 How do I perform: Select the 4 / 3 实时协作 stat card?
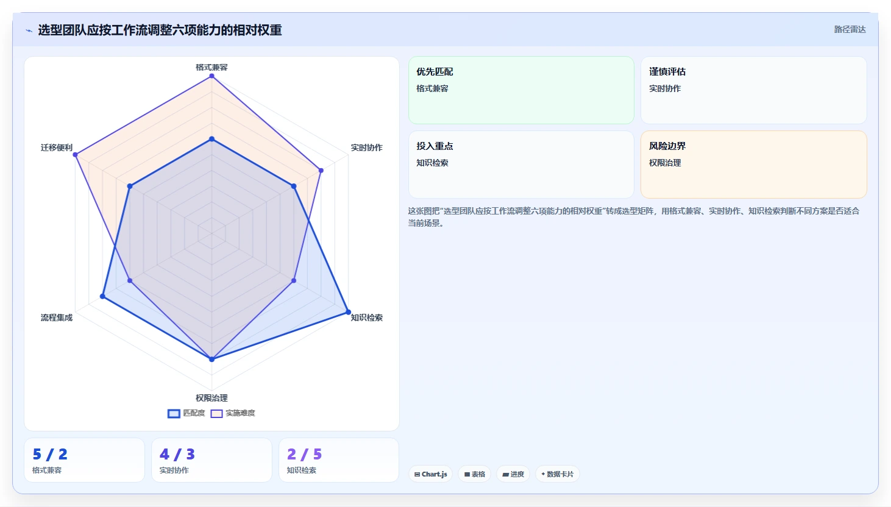click(x=211, y=460)
